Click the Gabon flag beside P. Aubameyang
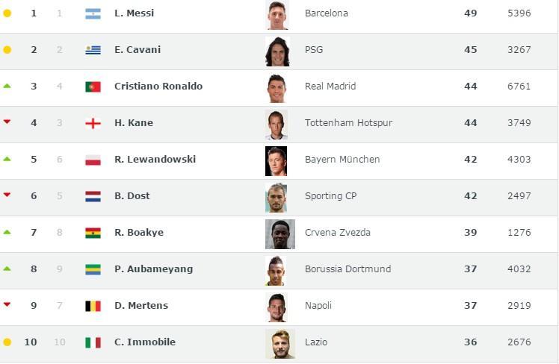 (93, 270)
